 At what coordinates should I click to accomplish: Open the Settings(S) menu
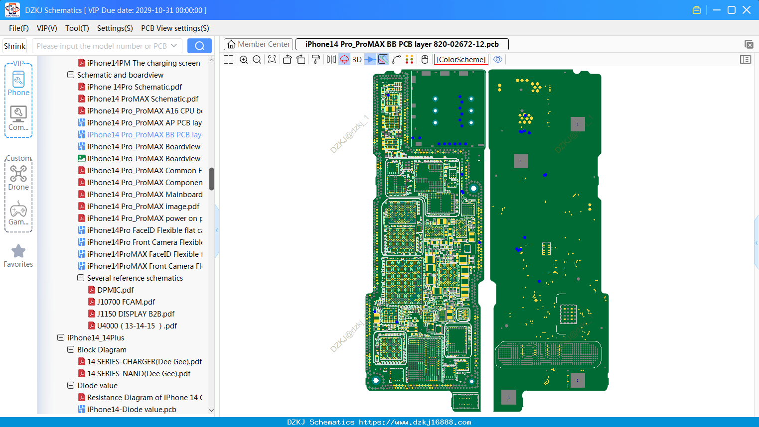pyautogui.click(x=115, y=28)
